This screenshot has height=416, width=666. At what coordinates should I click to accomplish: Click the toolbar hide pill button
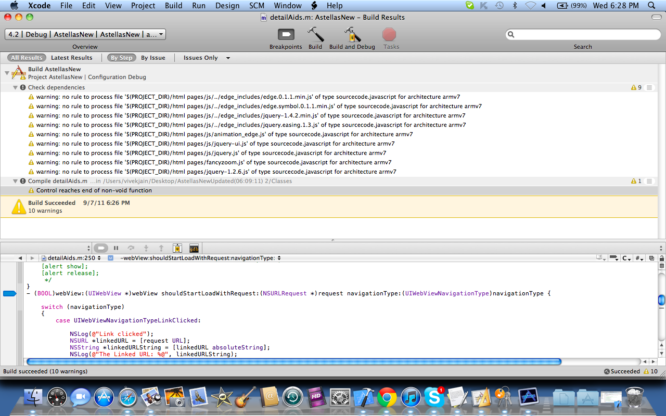(x=657, y=17)
